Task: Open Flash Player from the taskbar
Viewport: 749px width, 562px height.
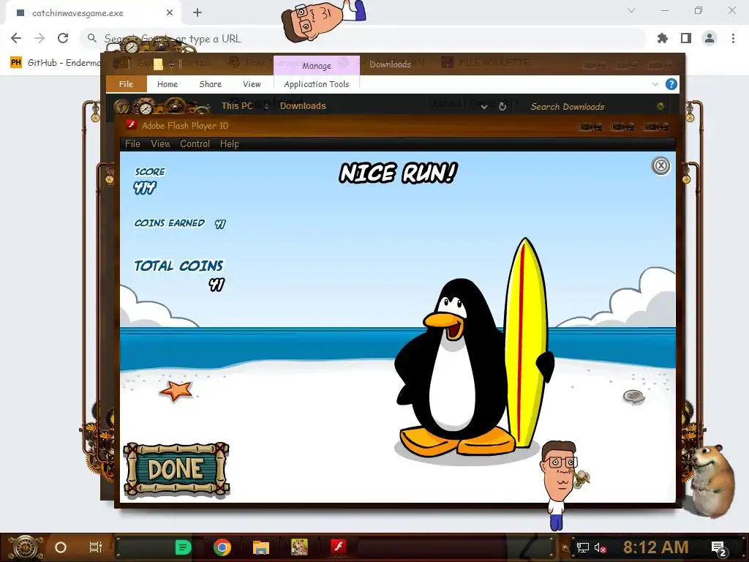Action: coord(338,547)
